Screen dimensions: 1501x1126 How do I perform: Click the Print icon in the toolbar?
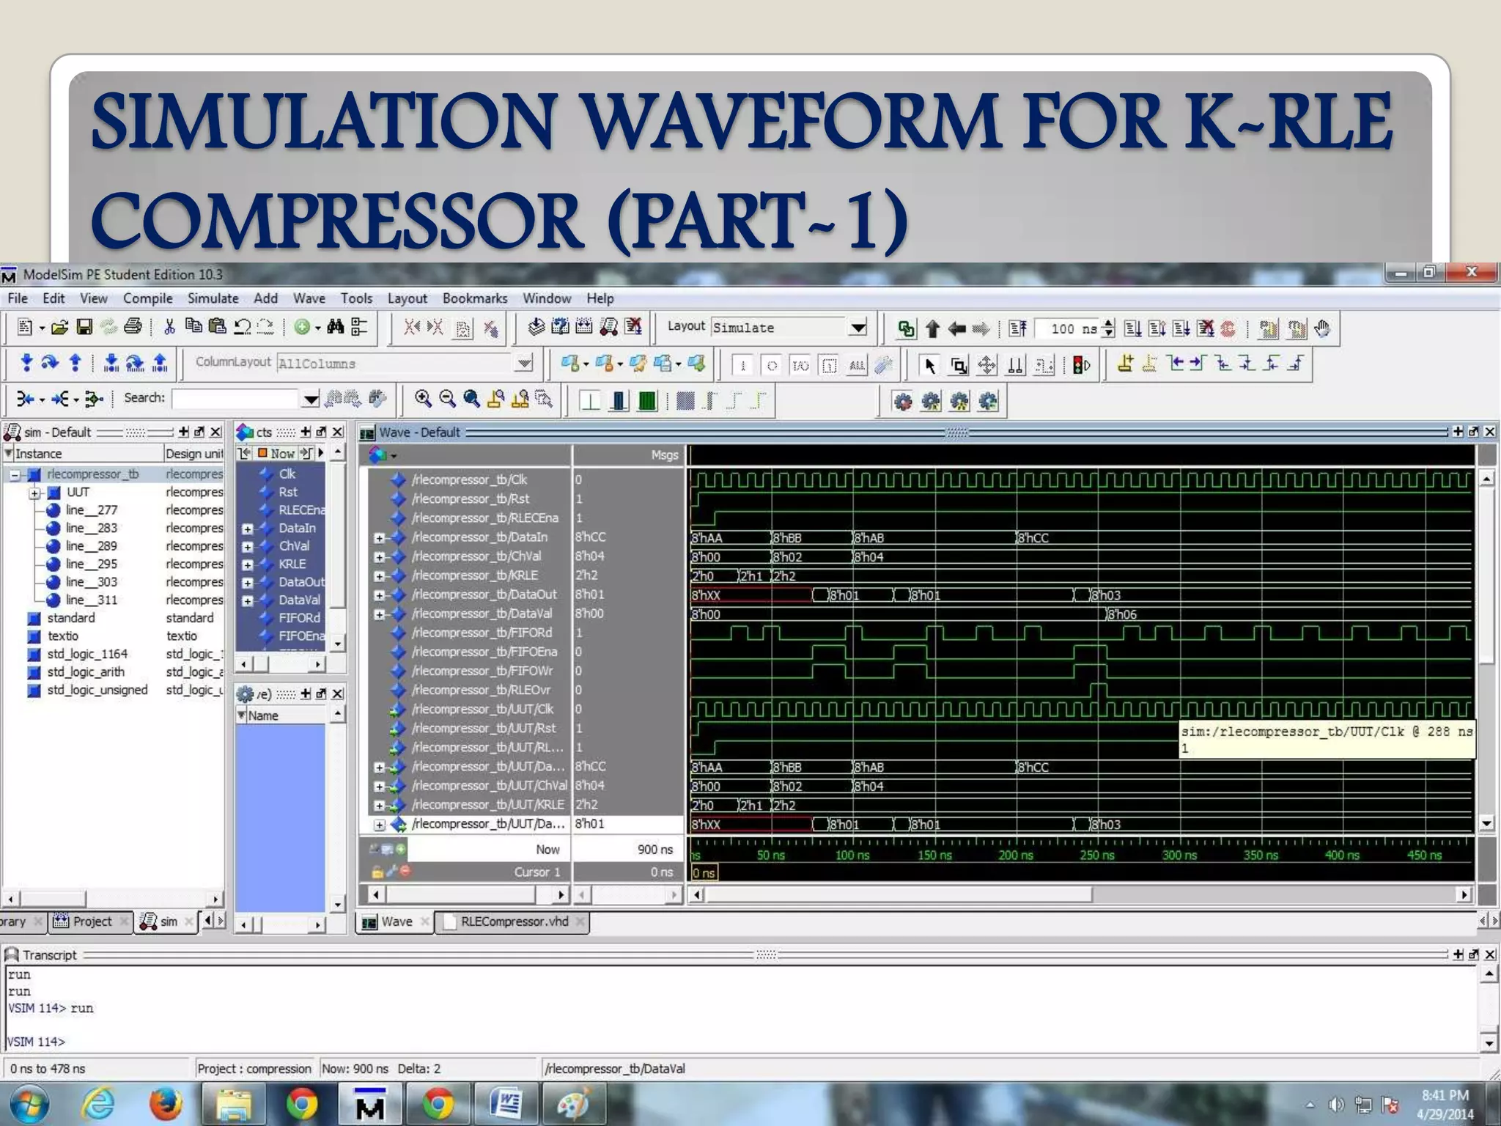pyautogui.click(x=133, y=327)
